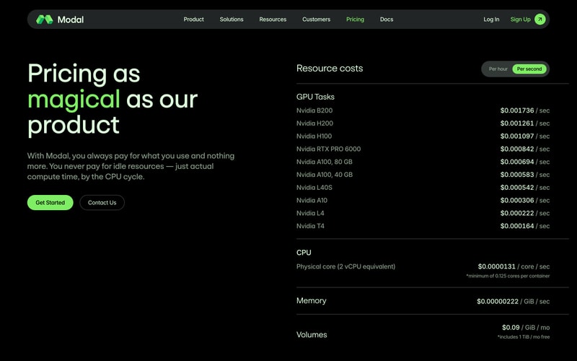Click the Memory row label
The image size is (577, 361).
(312, 301)
